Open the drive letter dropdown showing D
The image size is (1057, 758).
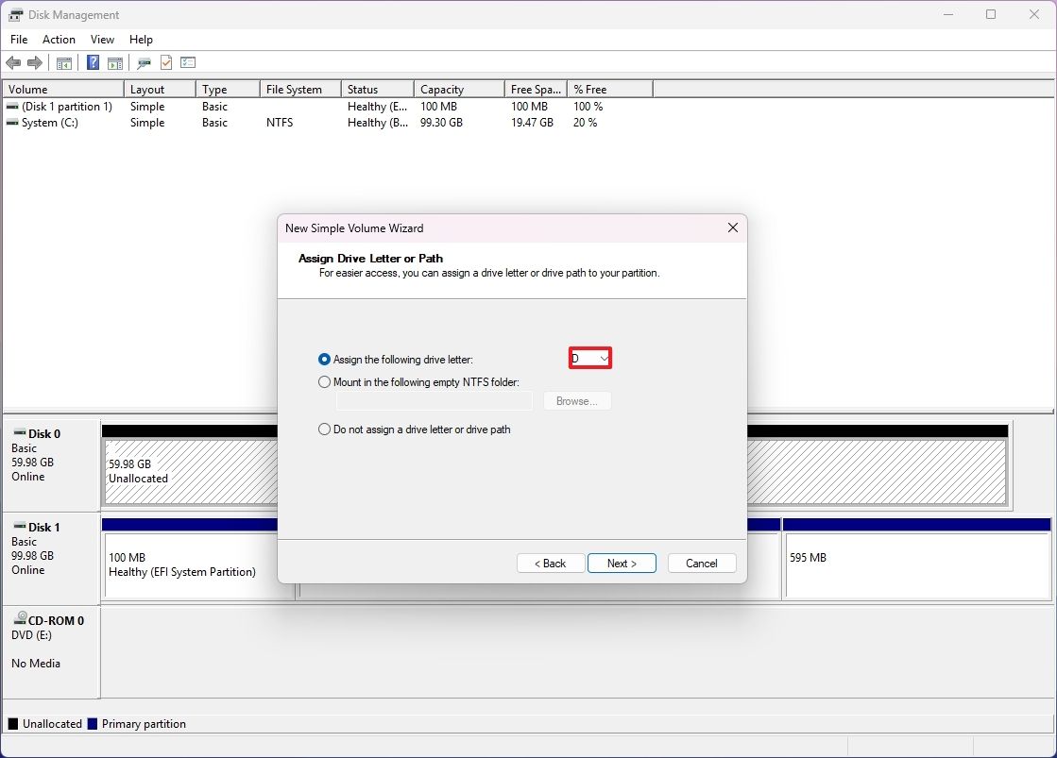pyautogui.click(x=602, y=358)
